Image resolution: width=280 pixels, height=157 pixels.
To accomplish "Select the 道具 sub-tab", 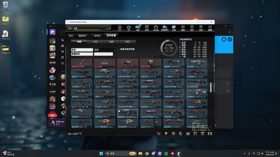I will point(111,42).
